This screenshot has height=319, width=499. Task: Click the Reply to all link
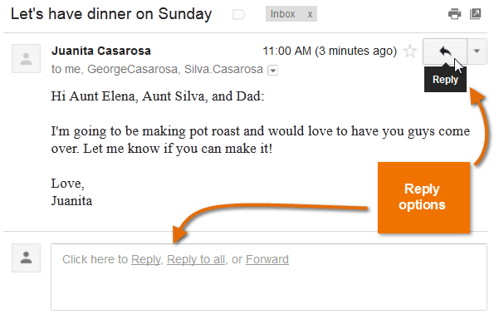coord(196,259)
